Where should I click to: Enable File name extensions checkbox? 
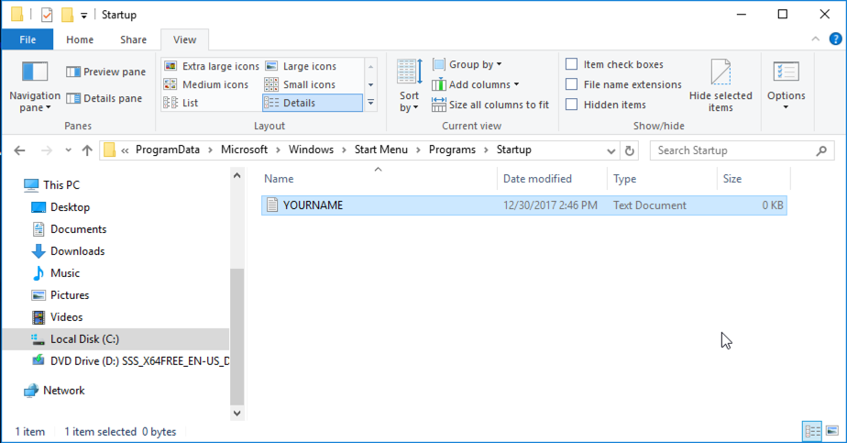[x=571, y=84]
